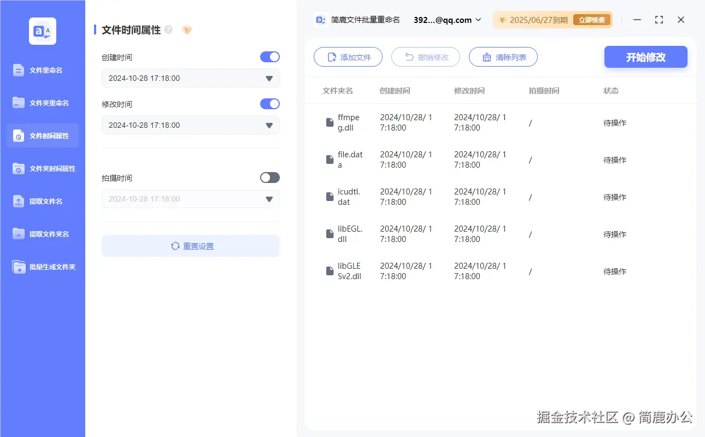705x437 pixels.
Task: Turn off the 修改时间 switch
Action: click(269, 104)
